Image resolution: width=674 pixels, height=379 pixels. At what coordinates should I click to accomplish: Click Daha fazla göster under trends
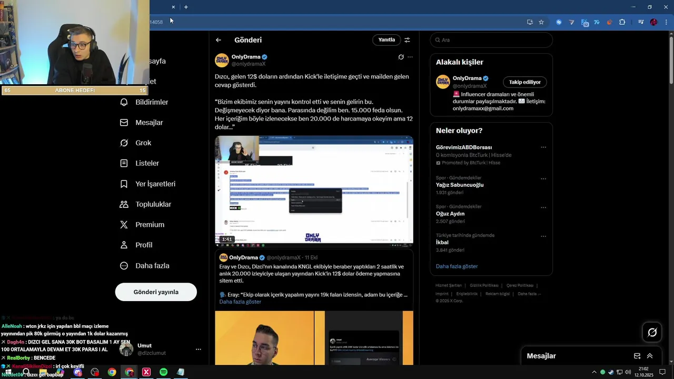click(457, 266)
